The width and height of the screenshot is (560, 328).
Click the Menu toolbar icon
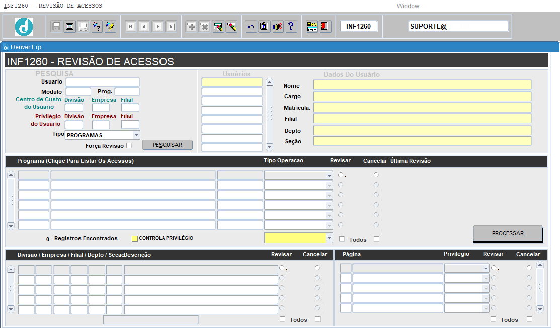pyautogui.click(x=312, y=27)
